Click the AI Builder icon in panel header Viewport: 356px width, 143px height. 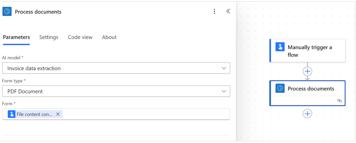coord(7,12)
